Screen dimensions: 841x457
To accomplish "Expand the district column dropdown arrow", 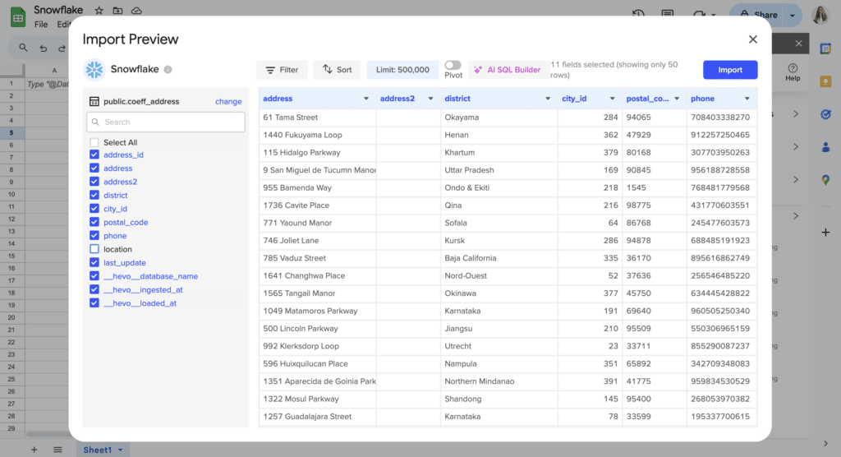I will [548, 99].
